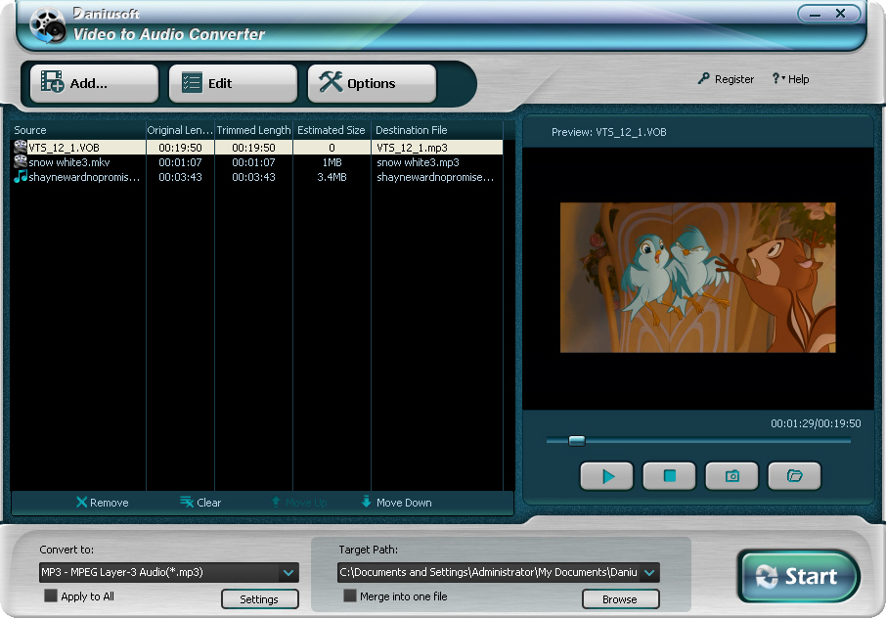Click the 1MB estimated size cell

coord(332,162)
